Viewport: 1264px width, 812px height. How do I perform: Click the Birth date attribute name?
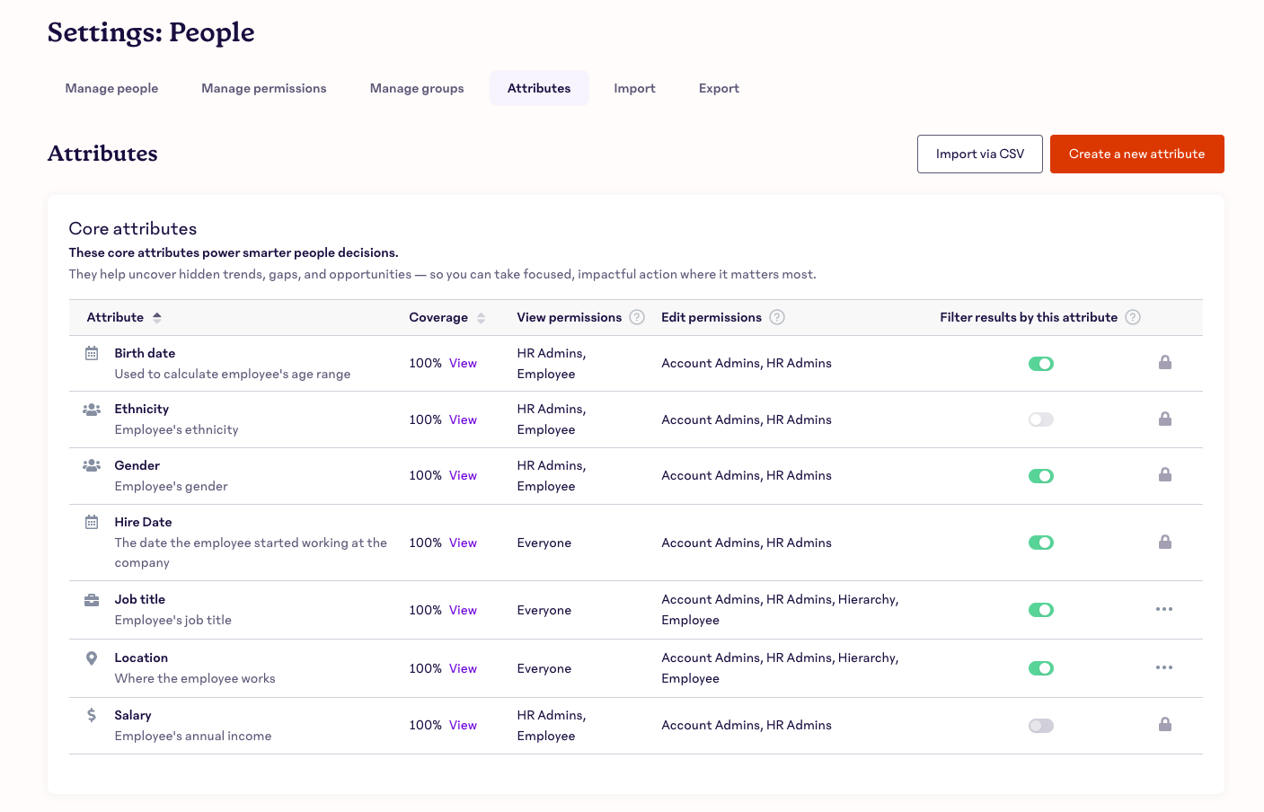coord(145,353)
